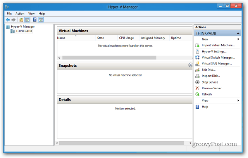Click Virtual Machines list left scroll arrow
This screenshot has width=248, height=158.
point(59,58)
